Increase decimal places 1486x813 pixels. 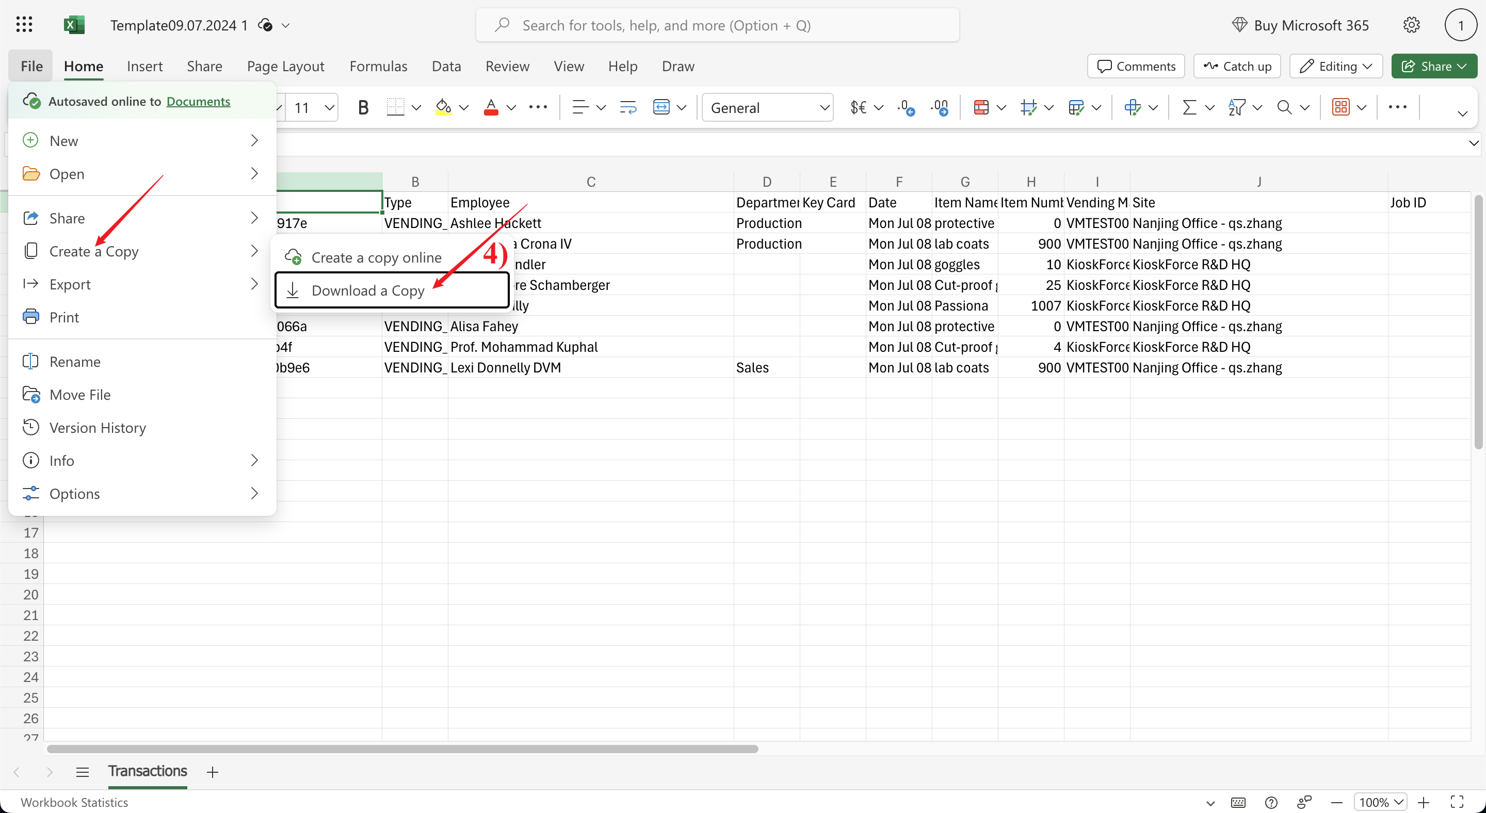click(939, 107)
